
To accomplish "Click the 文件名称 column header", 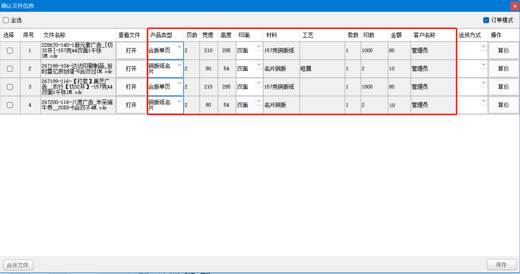I will [x=54, y=35].
